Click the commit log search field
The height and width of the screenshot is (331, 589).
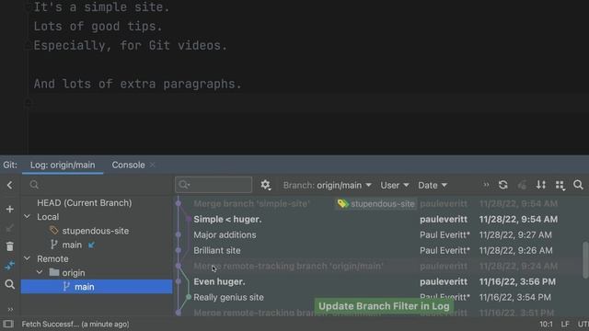pos(214,185)
